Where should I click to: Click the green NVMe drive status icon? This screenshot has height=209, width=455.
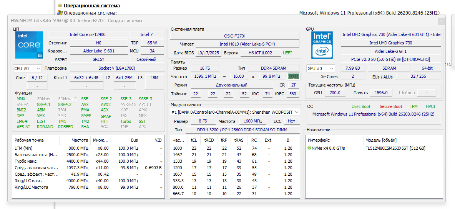point(309,148)
